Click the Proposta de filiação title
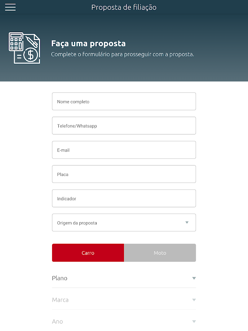This screenshot has width=248, height=331. pos(124,7)
